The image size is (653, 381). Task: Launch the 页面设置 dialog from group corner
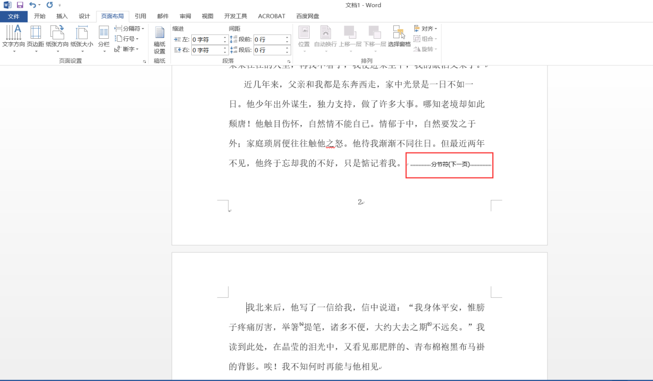(144, 61)
